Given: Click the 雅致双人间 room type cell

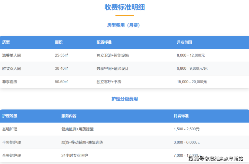Looking at the screenshot, I should [x=12, y=68].
